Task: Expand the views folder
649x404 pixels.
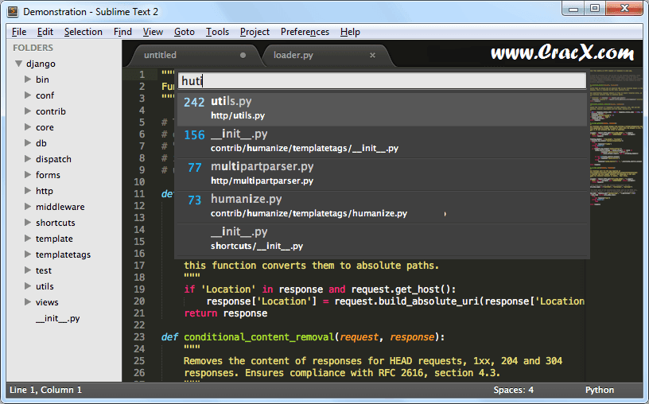Action: (27, 302)
